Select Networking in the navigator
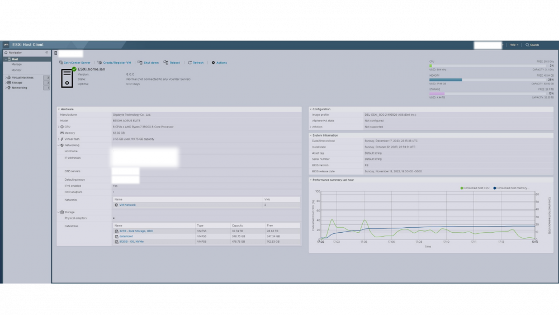This screenshot has width=559, height=315. [x=20, y=87]
